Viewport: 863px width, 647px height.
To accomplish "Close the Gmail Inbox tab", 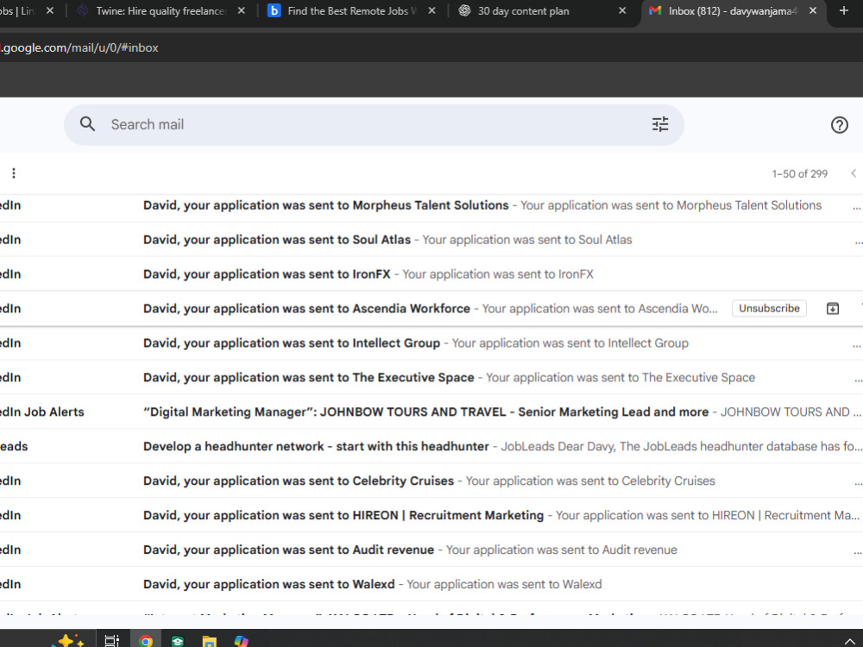I will click(x=813, y=10).
